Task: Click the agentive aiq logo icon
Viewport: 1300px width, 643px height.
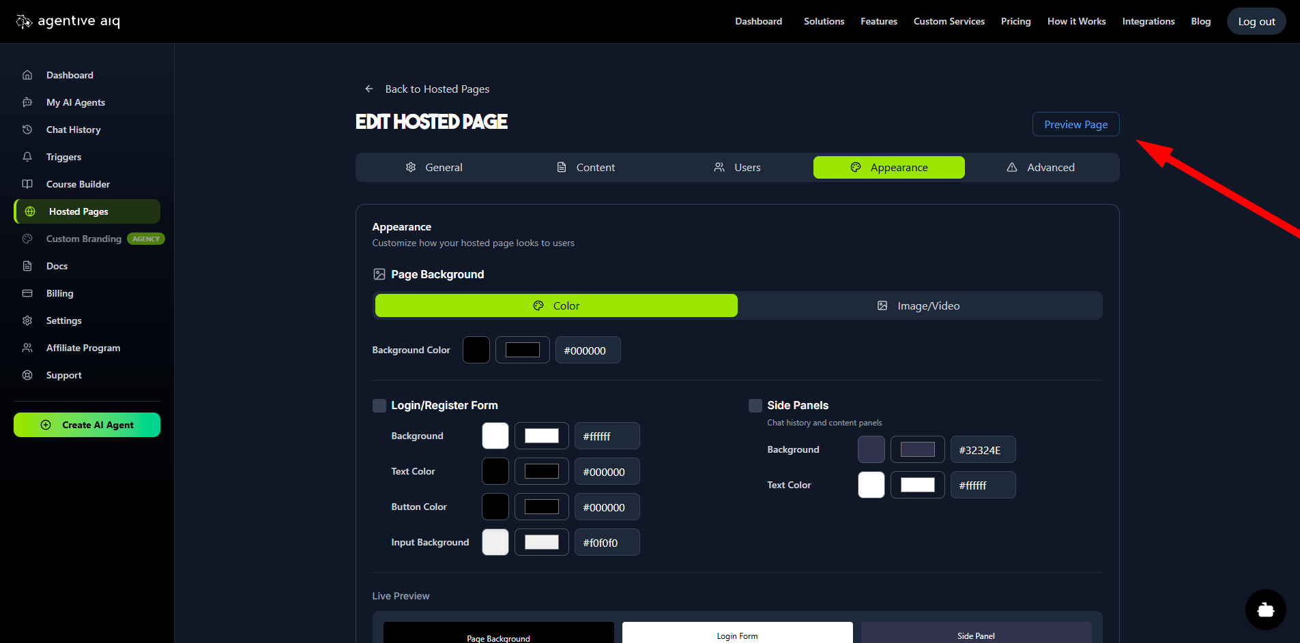Action: (24, 22)
